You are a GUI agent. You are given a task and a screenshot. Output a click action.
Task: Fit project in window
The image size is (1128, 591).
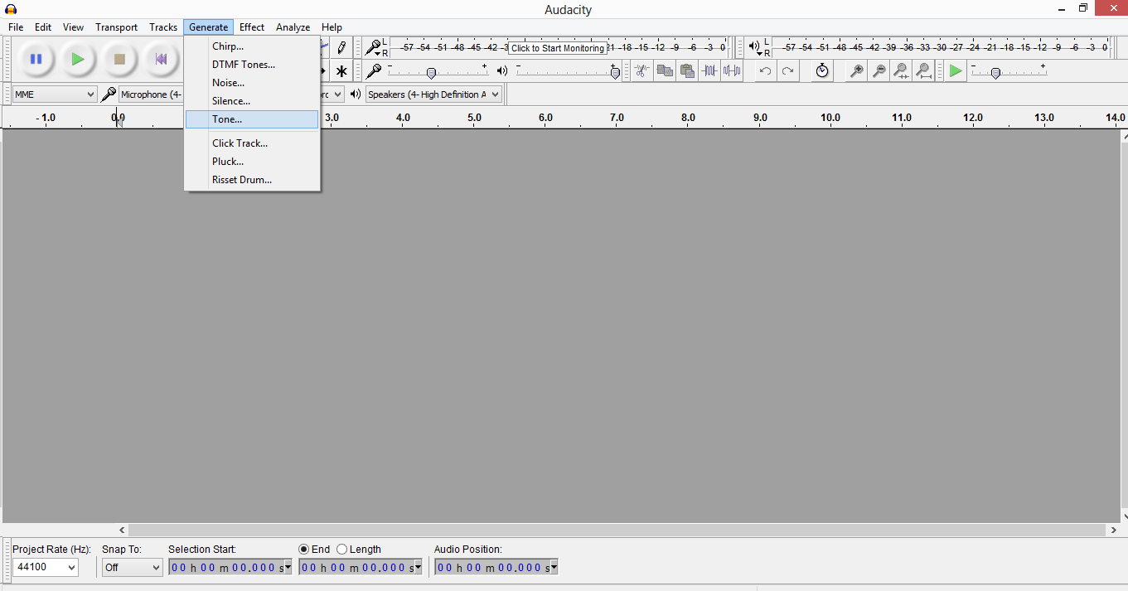[x=924, y=70]
